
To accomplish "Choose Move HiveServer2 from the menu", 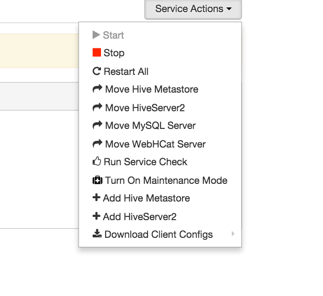I will point(145,108).
